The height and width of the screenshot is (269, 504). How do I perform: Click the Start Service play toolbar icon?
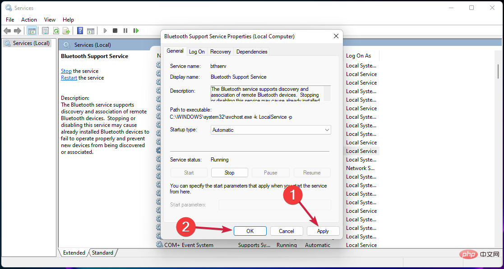tap(105, 31)
